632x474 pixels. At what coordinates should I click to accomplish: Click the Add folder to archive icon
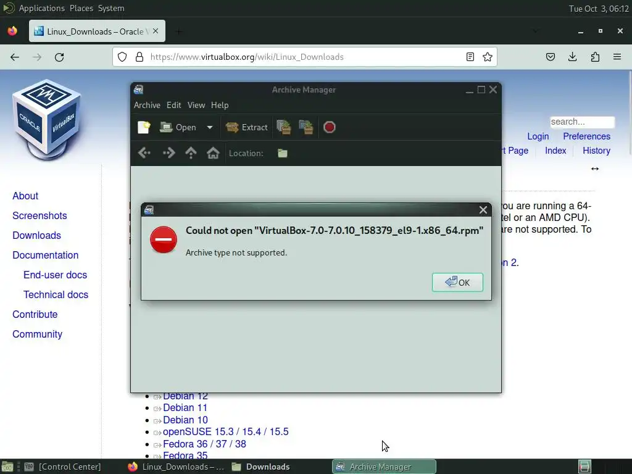(x=306, y=127)
